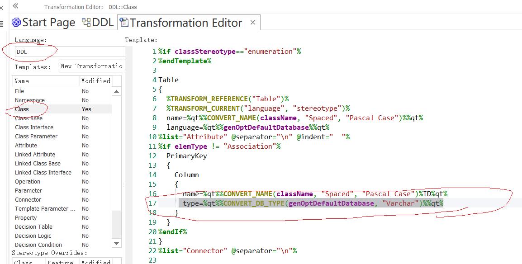Click the Transformation Editor document icon

[x=124, y=22]
